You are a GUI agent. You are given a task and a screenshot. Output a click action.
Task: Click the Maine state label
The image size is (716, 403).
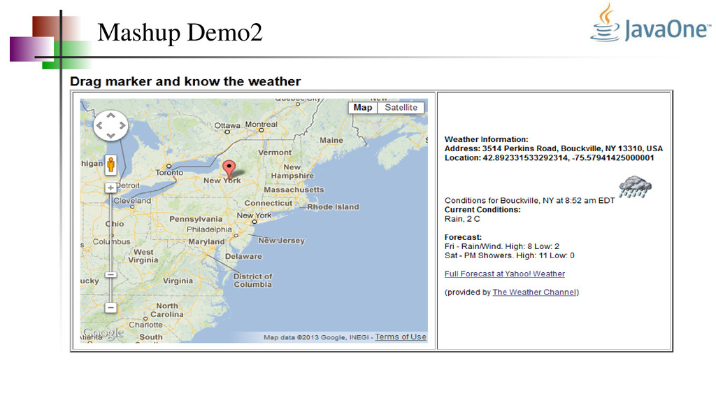pyautogui.click(x=331, y=140)
